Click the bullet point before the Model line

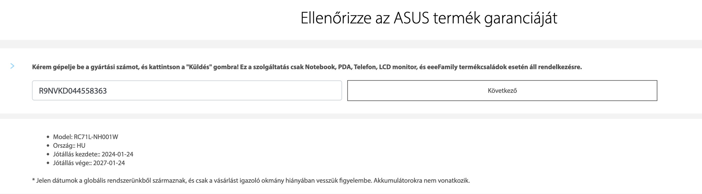pos(48,137)
